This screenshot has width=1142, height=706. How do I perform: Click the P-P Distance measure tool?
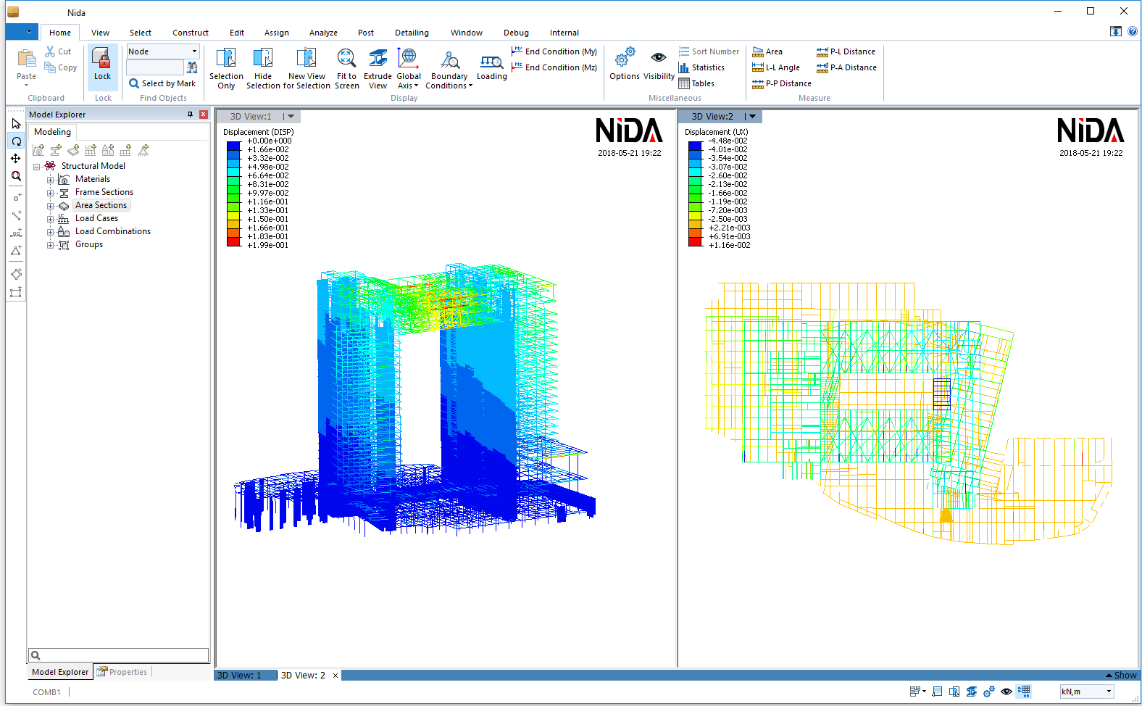coord(782,83)
